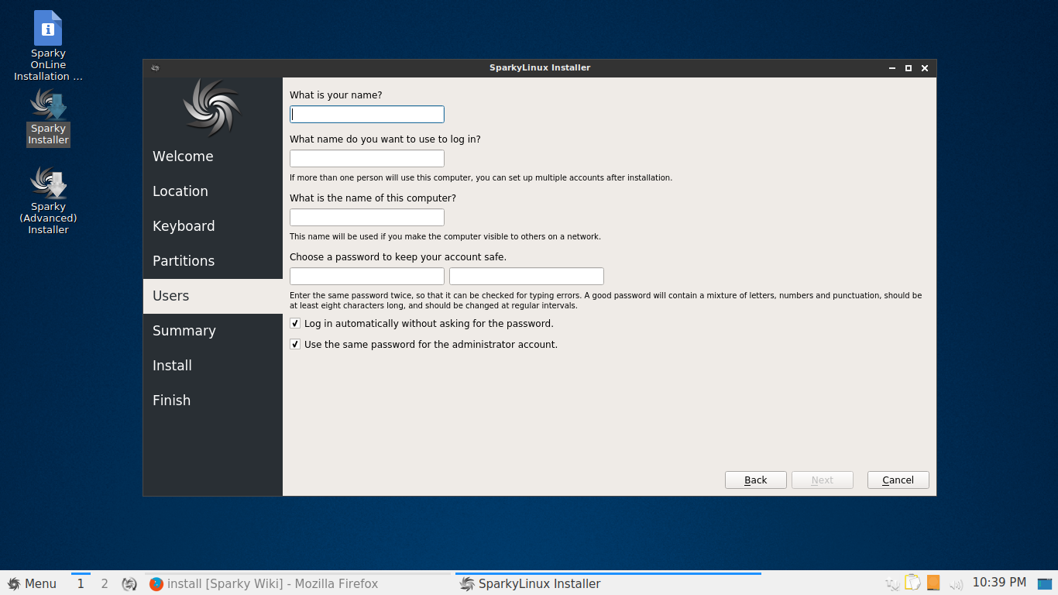The width and height of the screenshot is (1058, 595).
Task: Click the password confirmation field
Action: click(x=527, y=277)
